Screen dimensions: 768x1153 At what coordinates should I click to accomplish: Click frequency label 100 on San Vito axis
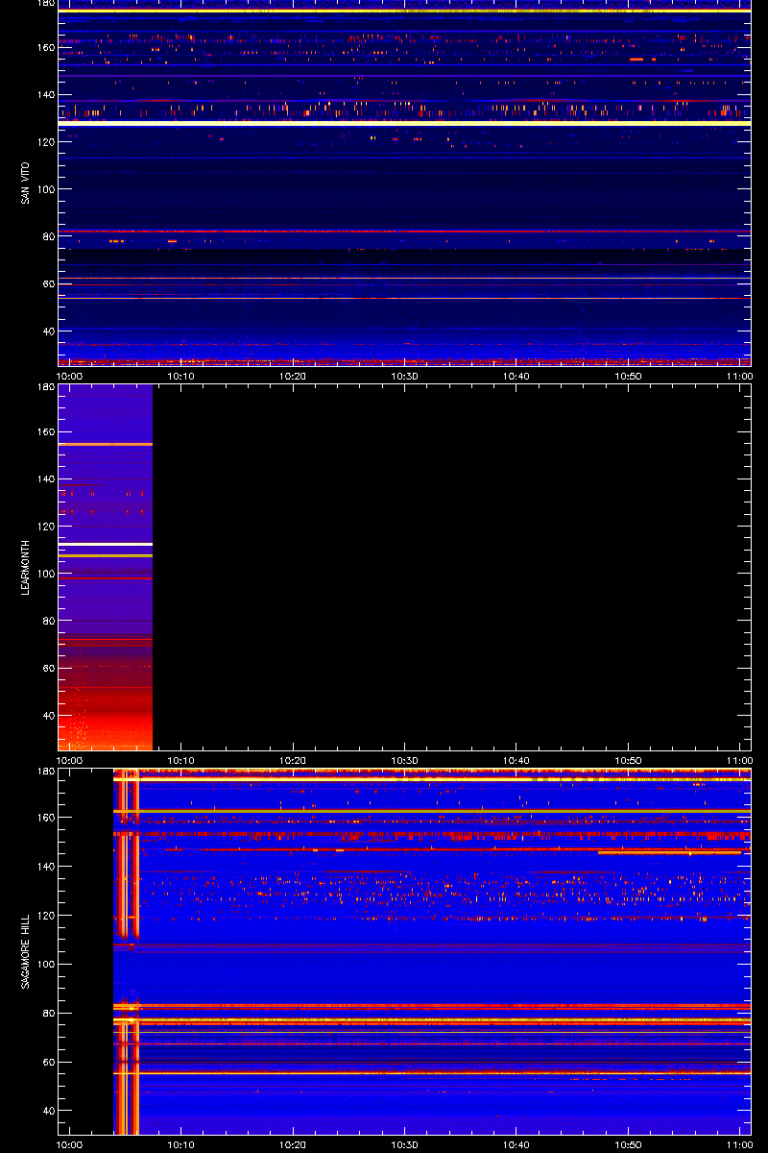(44, 189)
